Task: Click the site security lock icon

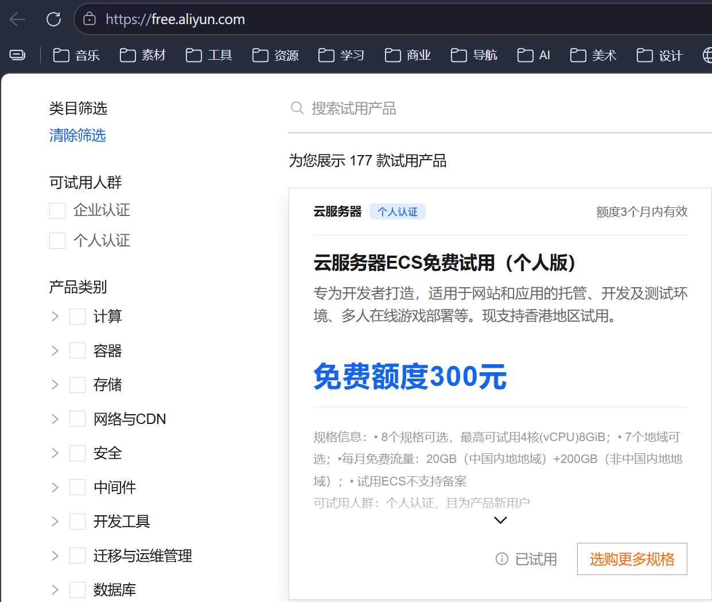Action: (90, 19)
